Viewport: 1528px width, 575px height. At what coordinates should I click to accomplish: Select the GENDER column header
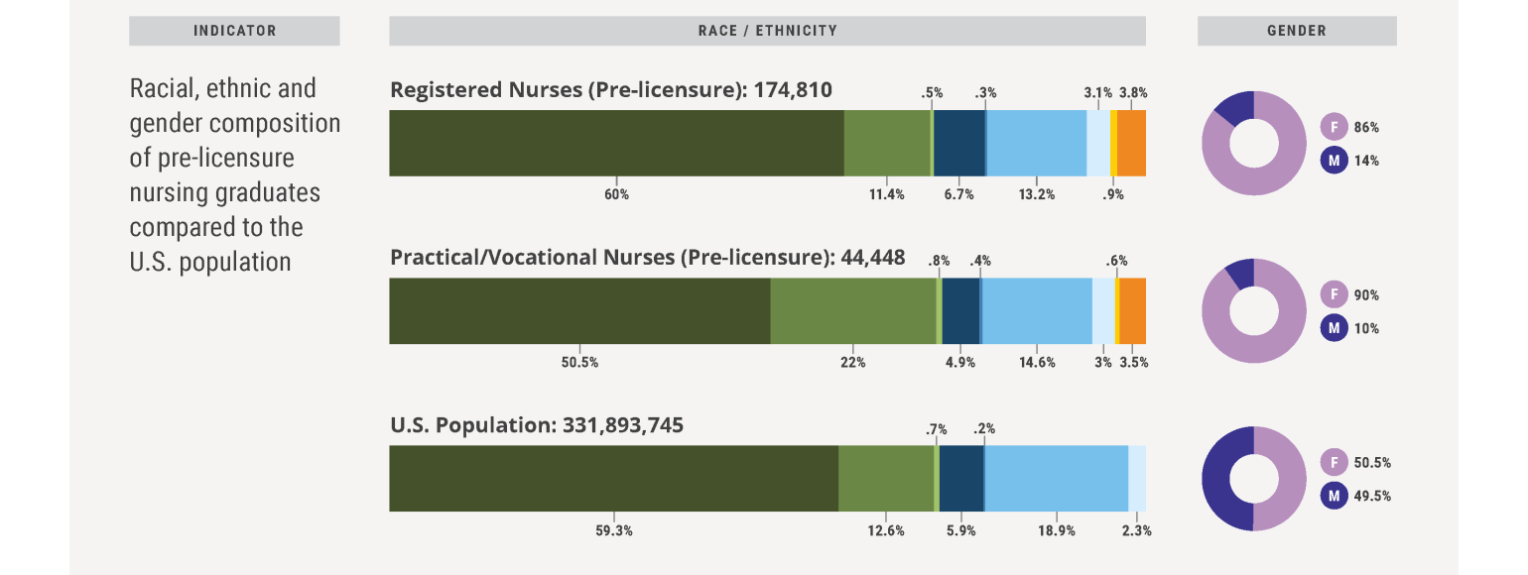[x=1296, y=31]
